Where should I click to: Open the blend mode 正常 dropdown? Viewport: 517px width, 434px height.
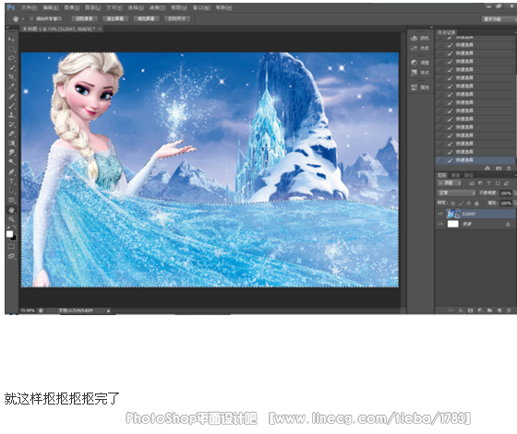coord(457,194)
